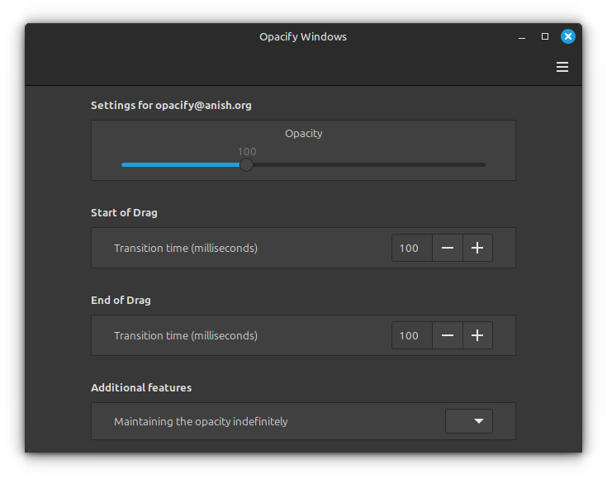Screen dimensions: 607x479
Task: Decrease Start of Drag transition time
Action: point(447,248)
